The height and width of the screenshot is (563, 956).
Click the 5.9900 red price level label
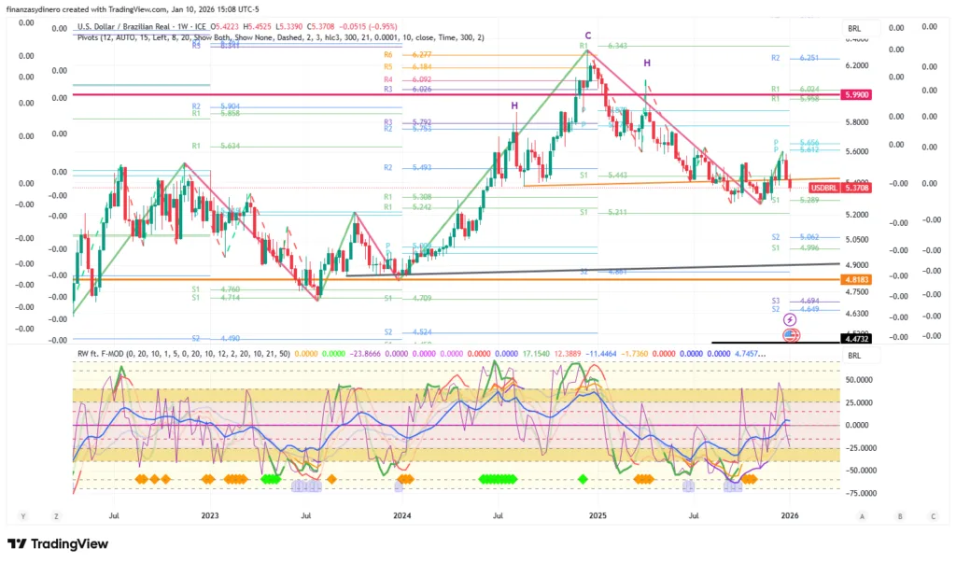[854, 94]
